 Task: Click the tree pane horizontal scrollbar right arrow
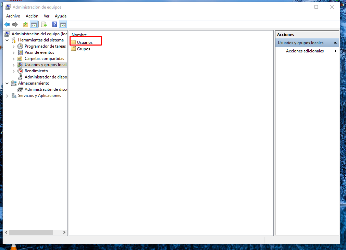(64, 232)
